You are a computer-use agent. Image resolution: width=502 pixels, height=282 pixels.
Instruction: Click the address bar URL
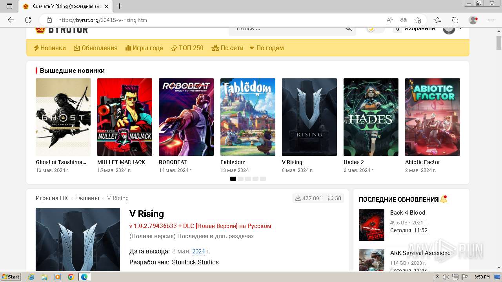pyautogui.click(x=104, y=20)
